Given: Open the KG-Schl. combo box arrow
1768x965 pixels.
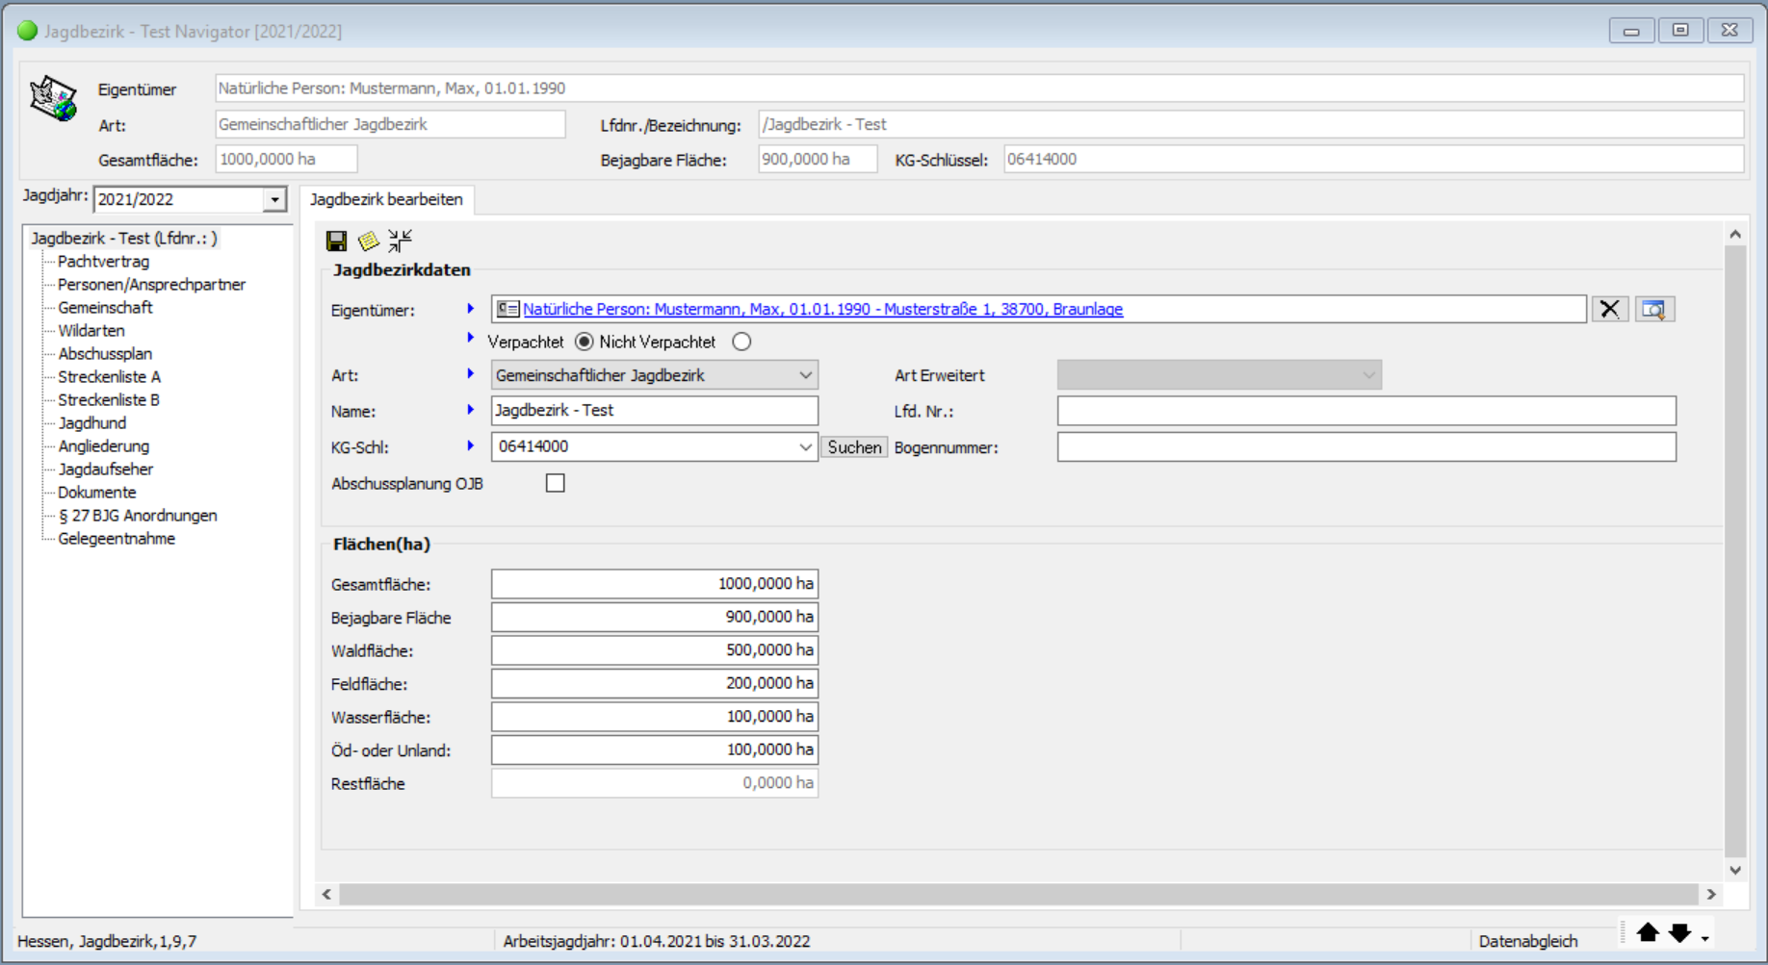Looking at the screenshot, I should [x=805, y=447].
